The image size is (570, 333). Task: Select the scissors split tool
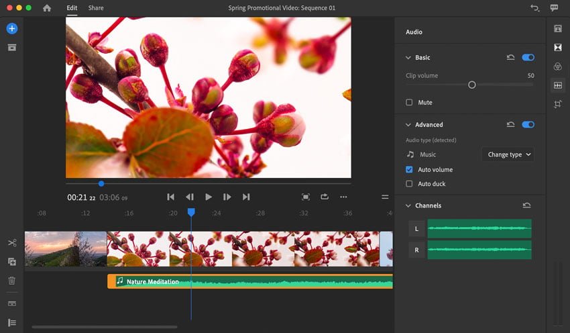[x=12, y=243]
